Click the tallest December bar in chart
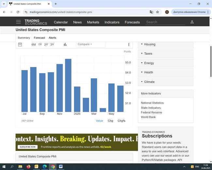Image resolution: width=212 pixels, height=170 pixels. pyautogui.click(x=68, y=85)
